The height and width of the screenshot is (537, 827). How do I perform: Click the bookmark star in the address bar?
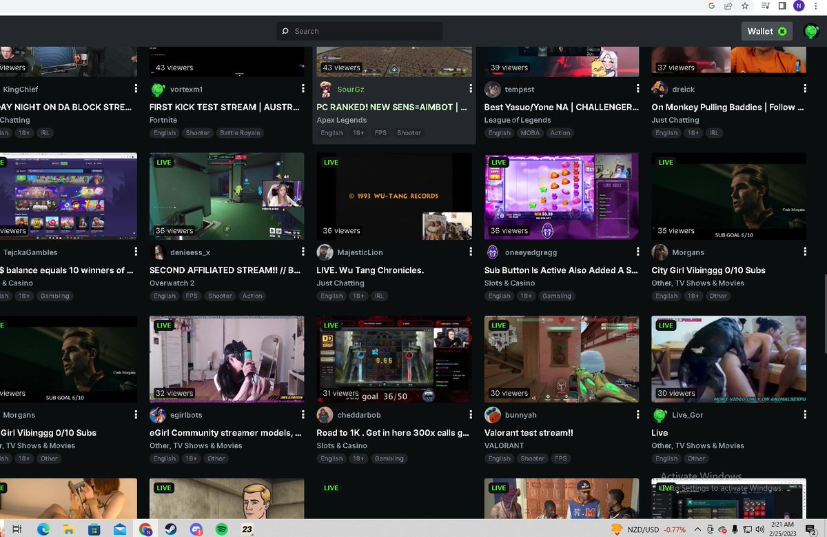click(x=745, y=6)
